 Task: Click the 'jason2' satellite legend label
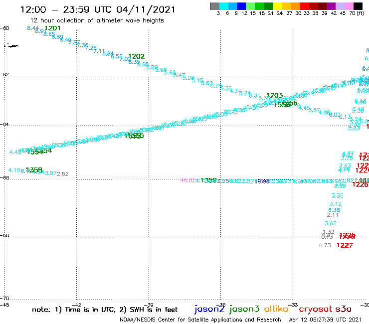pos(209,309)
